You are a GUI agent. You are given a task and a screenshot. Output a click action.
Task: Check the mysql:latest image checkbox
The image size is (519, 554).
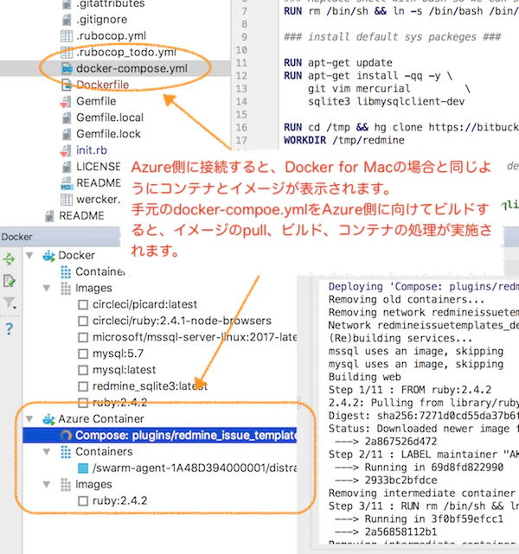[83, 370]
